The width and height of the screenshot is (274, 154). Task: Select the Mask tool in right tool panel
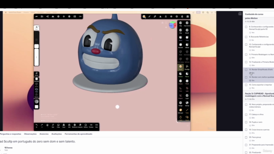pyautogui.click(x=181, y=53)
